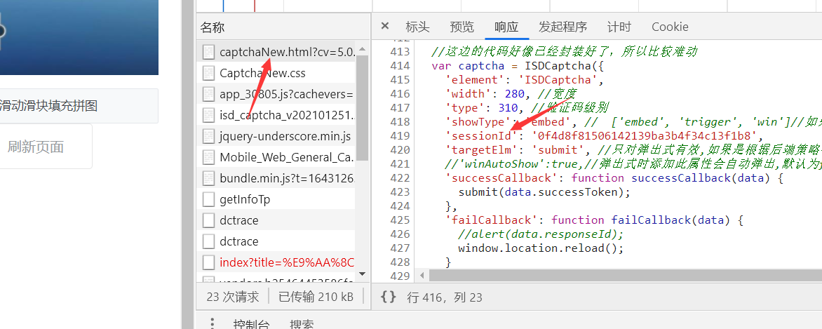The height and width of the screenshot is (329, 822).
Task: Close the request details panel
Action: click(x=385, y=26)
